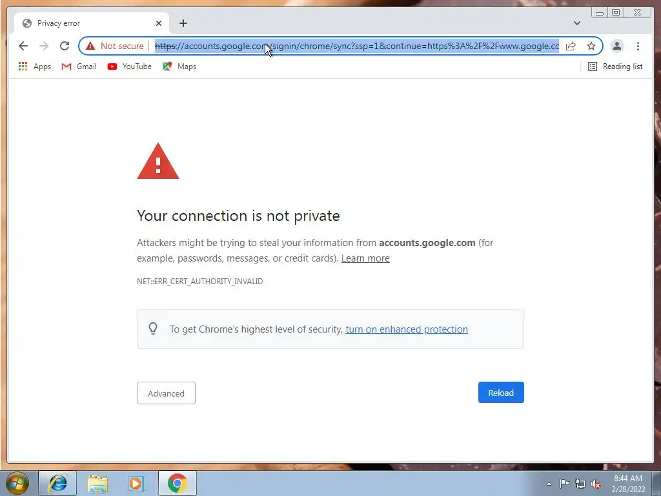This screenshot has height=496, width=661.
Task: Click the lightbulb tip icon
Action: (x=153, y=328)
